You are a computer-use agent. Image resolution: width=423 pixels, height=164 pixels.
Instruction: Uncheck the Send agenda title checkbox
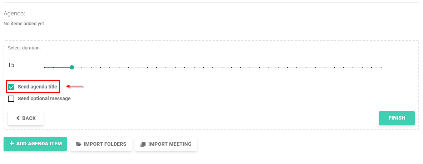(x=11, y=87)
